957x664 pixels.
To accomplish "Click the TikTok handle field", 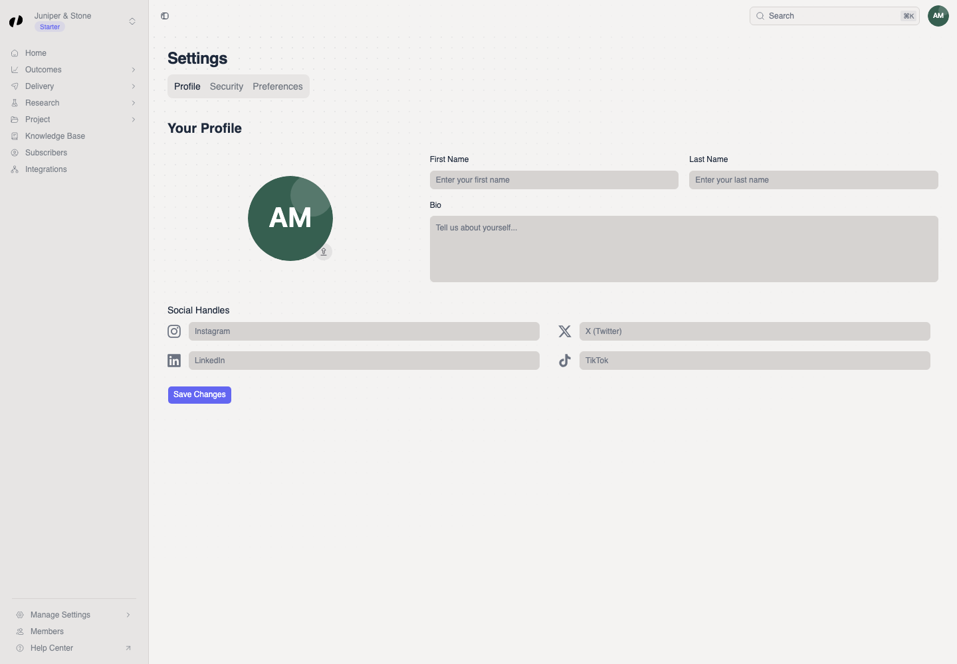I will click(755, 361).
